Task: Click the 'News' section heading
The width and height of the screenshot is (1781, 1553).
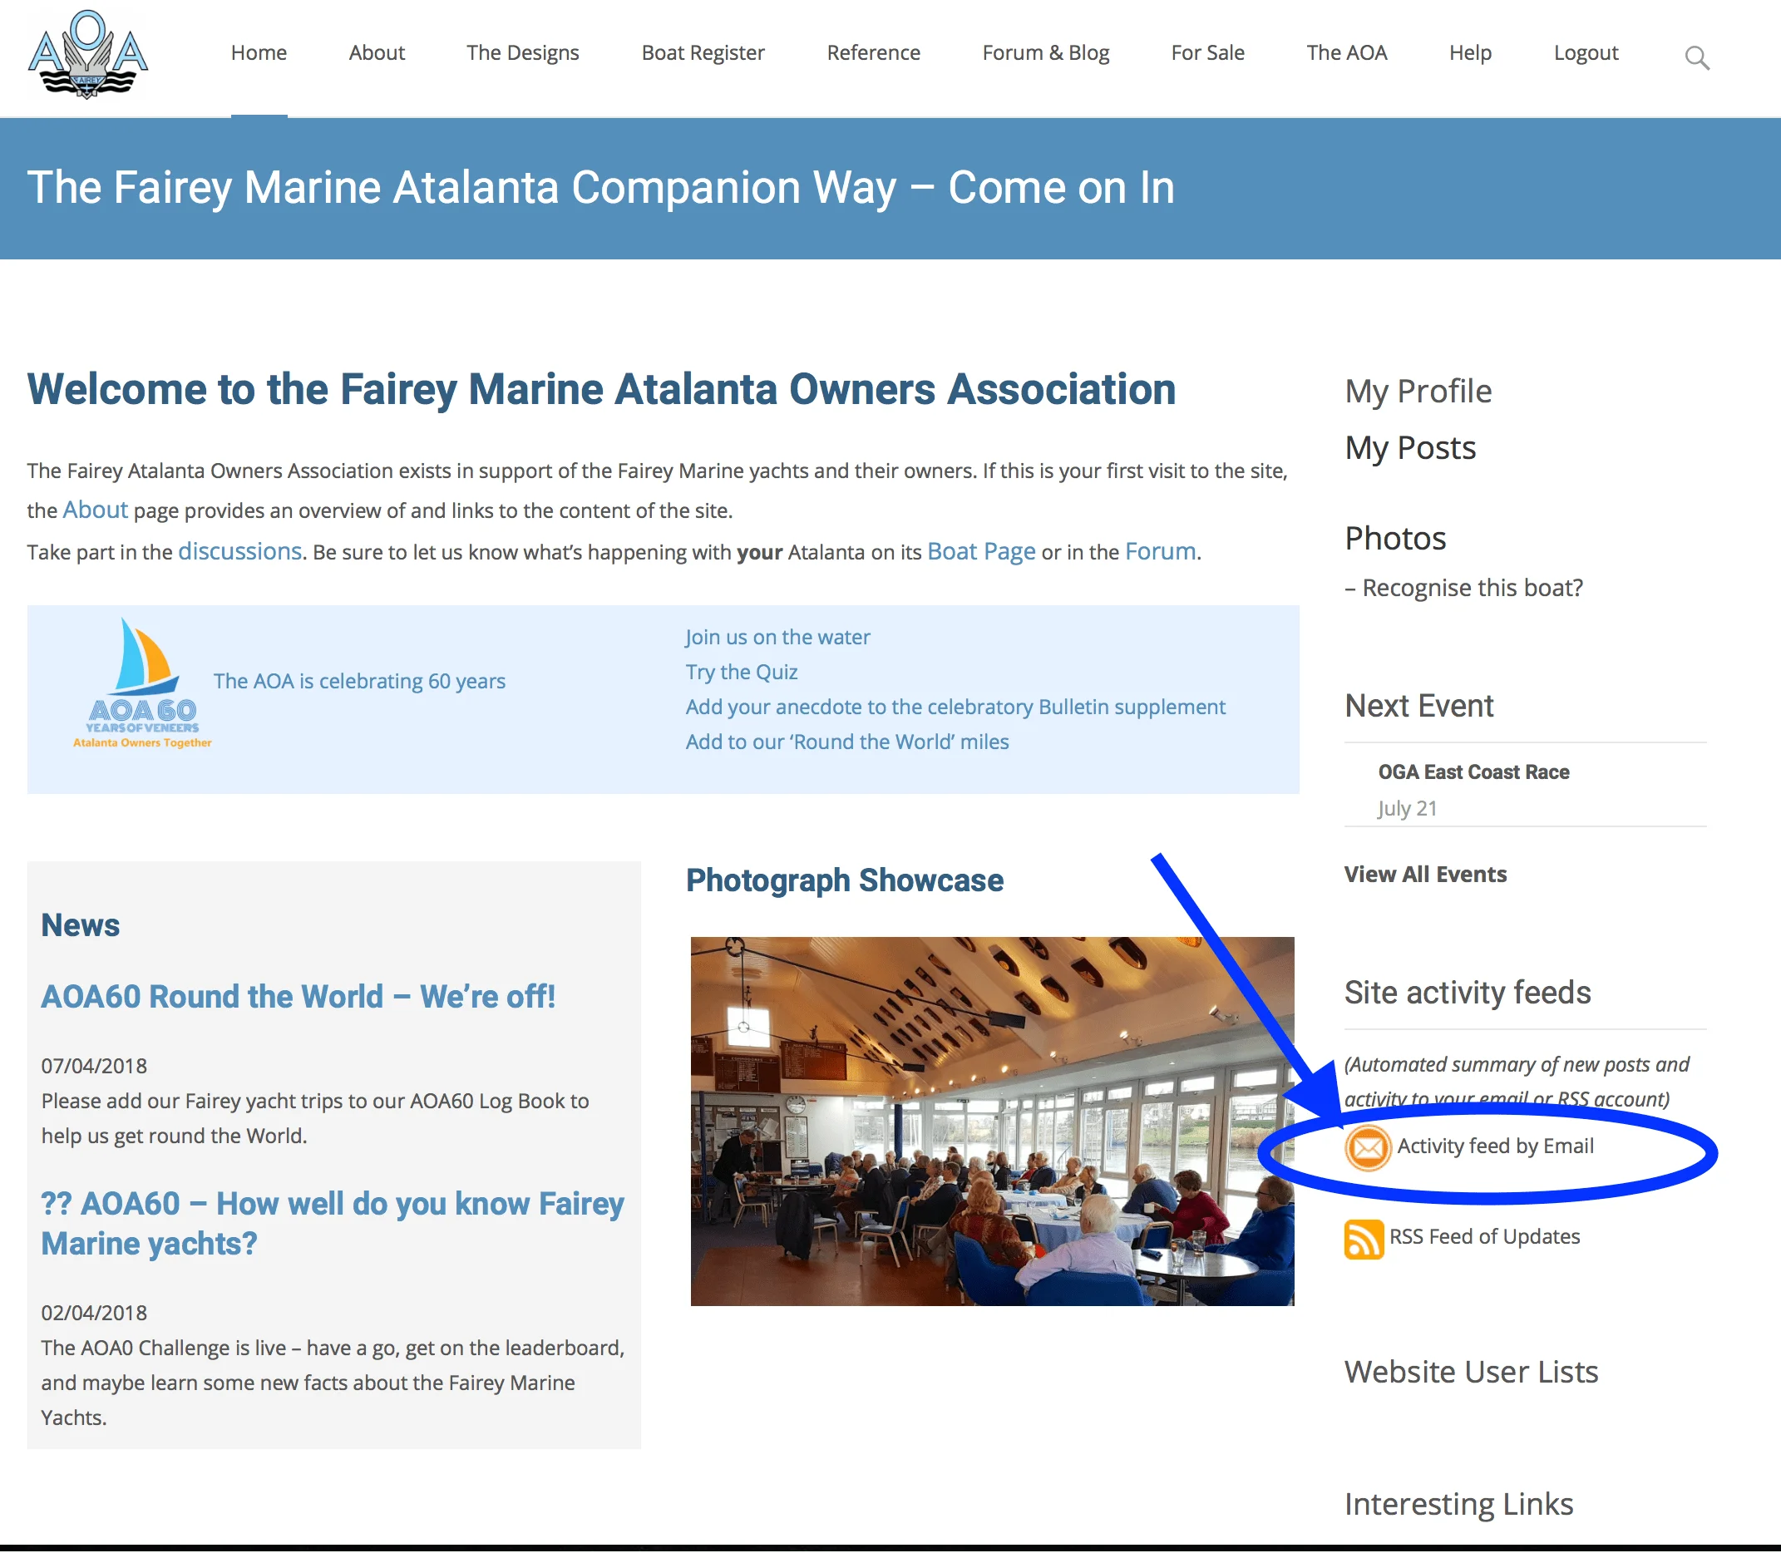Action: point(80,925)
